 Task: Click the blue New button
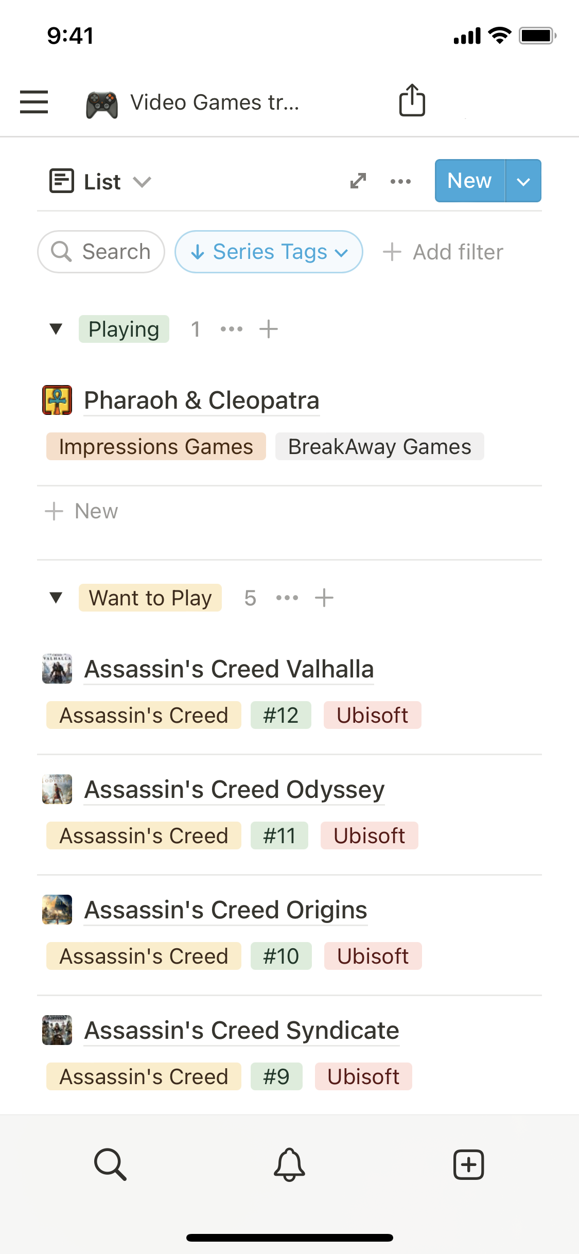(x=469, y=181)
